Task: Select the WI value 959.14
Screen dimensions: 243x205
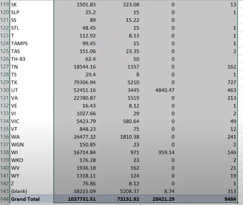Action: pos(158,152)
